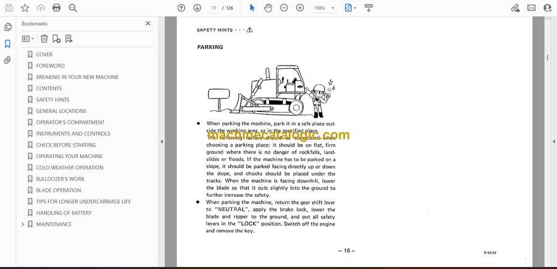
Task: Jump to BREAKING IN YOUR NEW MACHINE
Action: [x=77, y=77]
